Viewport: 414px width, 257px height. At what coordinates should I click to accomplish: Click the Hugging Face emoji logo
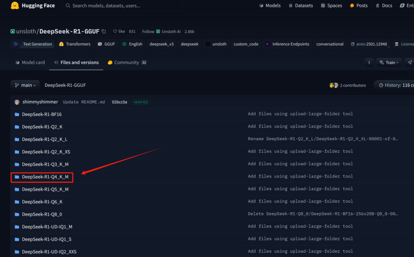(x=15, y=5)
